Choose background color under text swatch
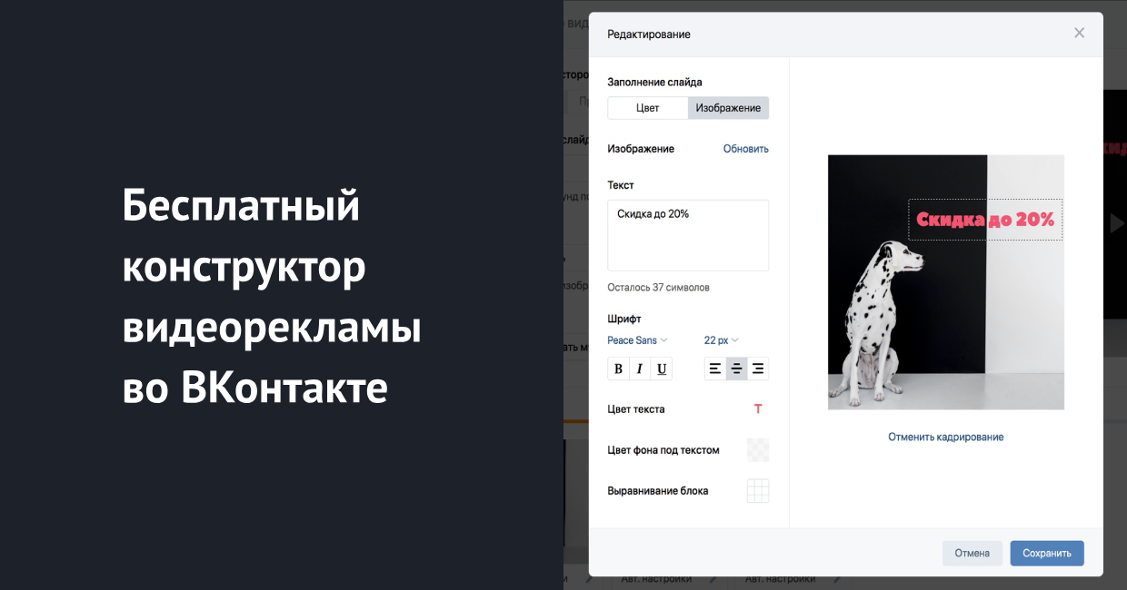1127x590 pixels. click(x=758, y=450)
